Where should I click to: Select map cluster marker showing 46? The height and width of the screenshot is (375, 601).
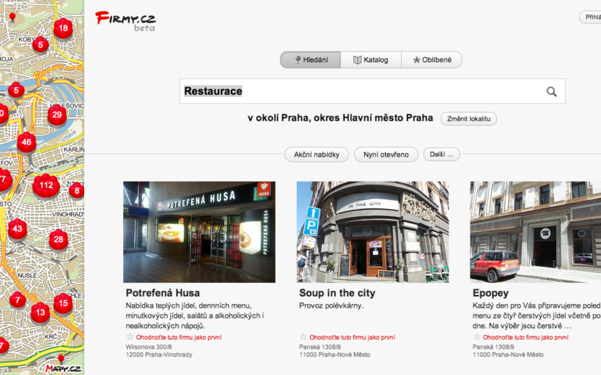(x=26, y=142)
